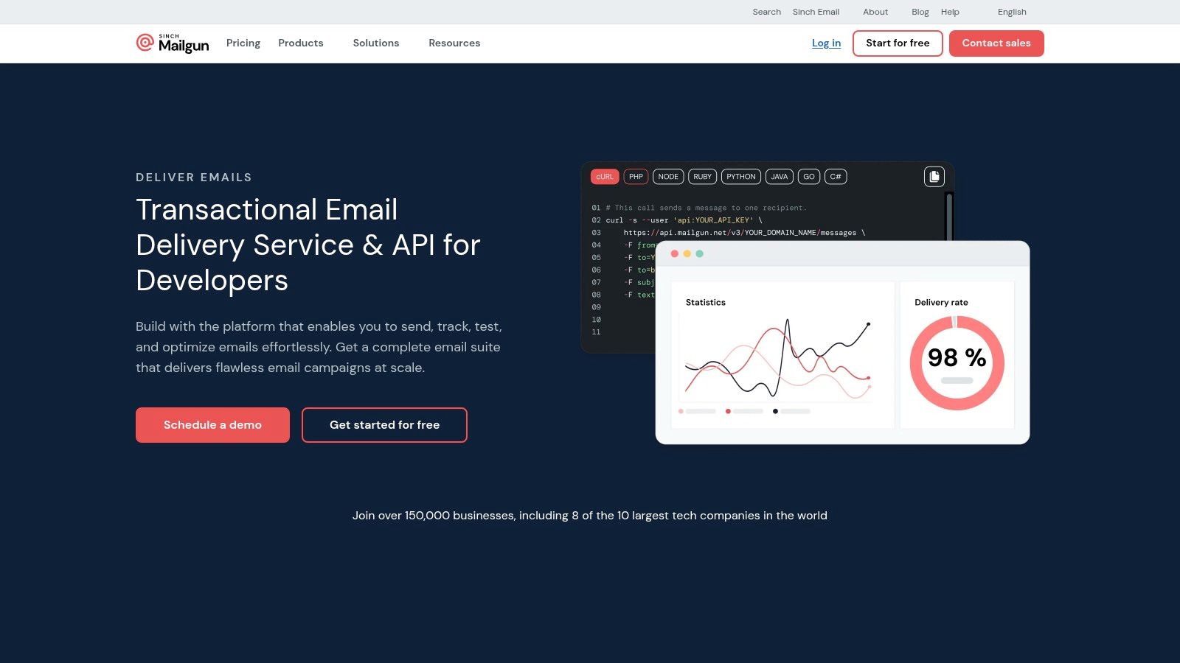The width and height of the screenshot is (1180, 663).
Task: Expand the Resources navigation menu
Action: pos(454,43)
